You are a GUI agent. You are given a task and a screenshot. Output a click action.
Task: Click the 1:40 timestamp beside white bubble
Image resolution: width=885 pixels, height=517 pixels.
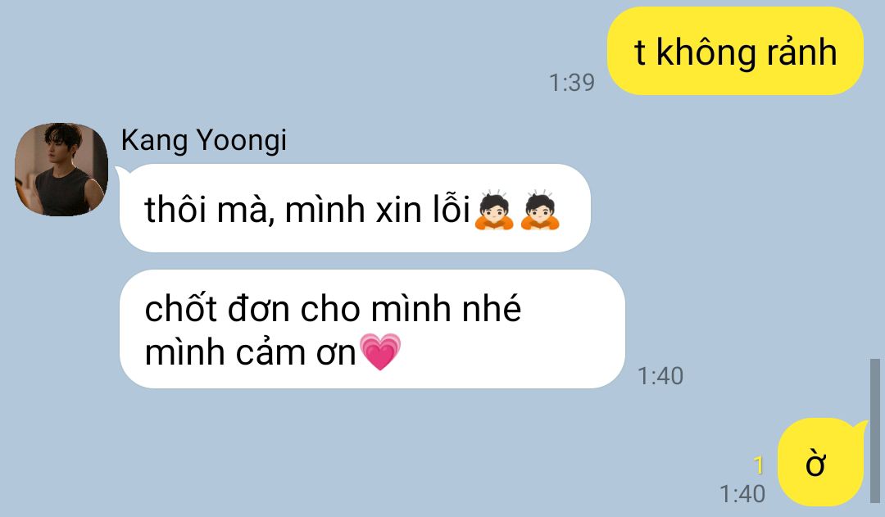[660, 376]
